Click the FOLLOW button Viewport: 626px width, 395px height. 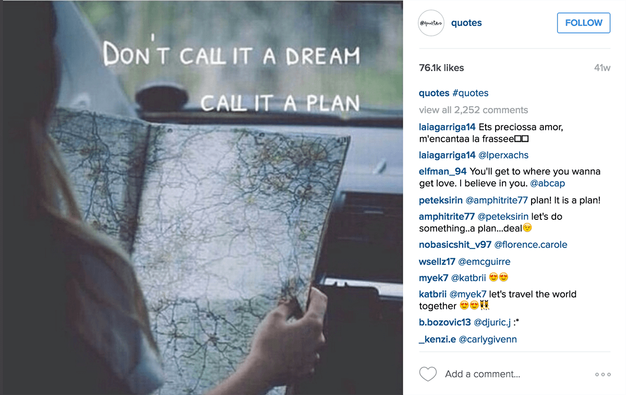[x=584, y=23]
